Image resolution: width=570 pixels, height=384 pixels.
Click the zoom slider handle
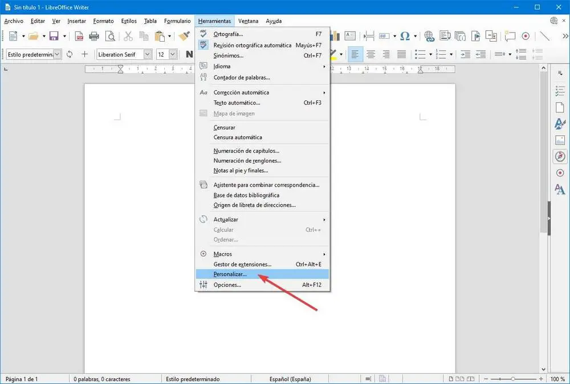(513, 379)
